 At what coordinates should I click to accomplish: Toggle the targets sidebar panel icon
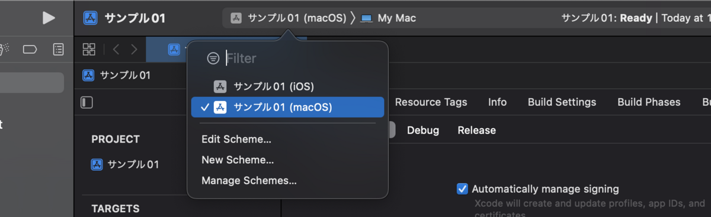(87, 102)
